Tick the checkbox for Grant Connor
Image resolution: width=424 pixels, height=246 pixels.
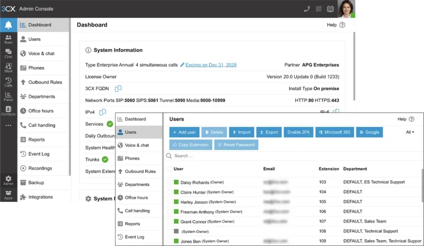click(x=170, y=222)
